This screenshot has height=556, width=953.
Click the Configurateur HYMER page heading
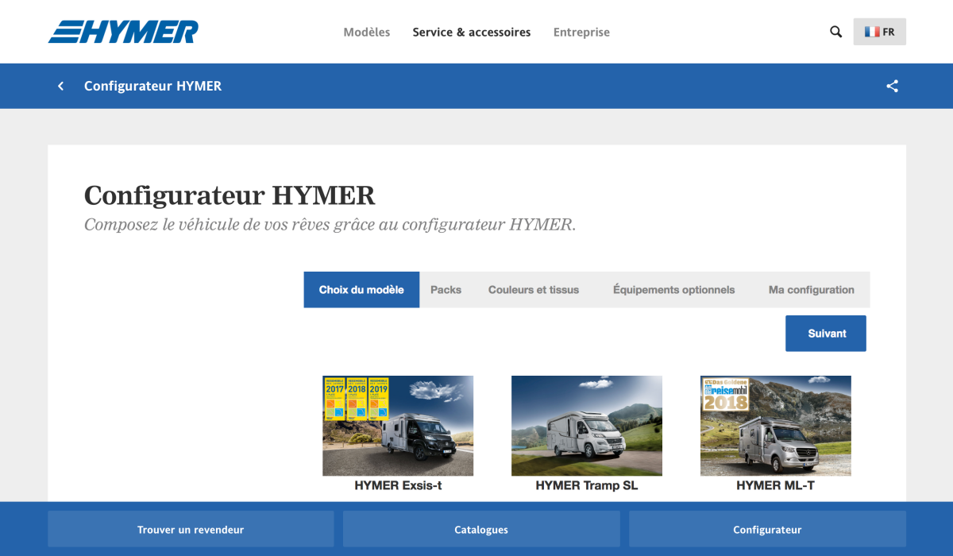[x=230, y=195]
